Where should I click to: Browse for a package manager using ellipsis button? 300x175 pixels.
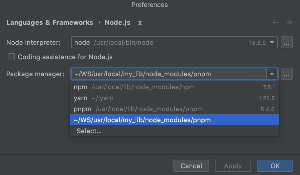pyautogui.click(x=286, y=74)
